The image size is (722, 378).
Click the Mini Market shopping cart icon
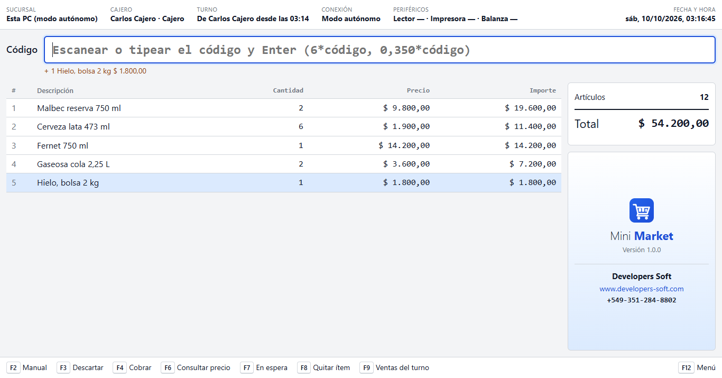[x=642, y=210]
